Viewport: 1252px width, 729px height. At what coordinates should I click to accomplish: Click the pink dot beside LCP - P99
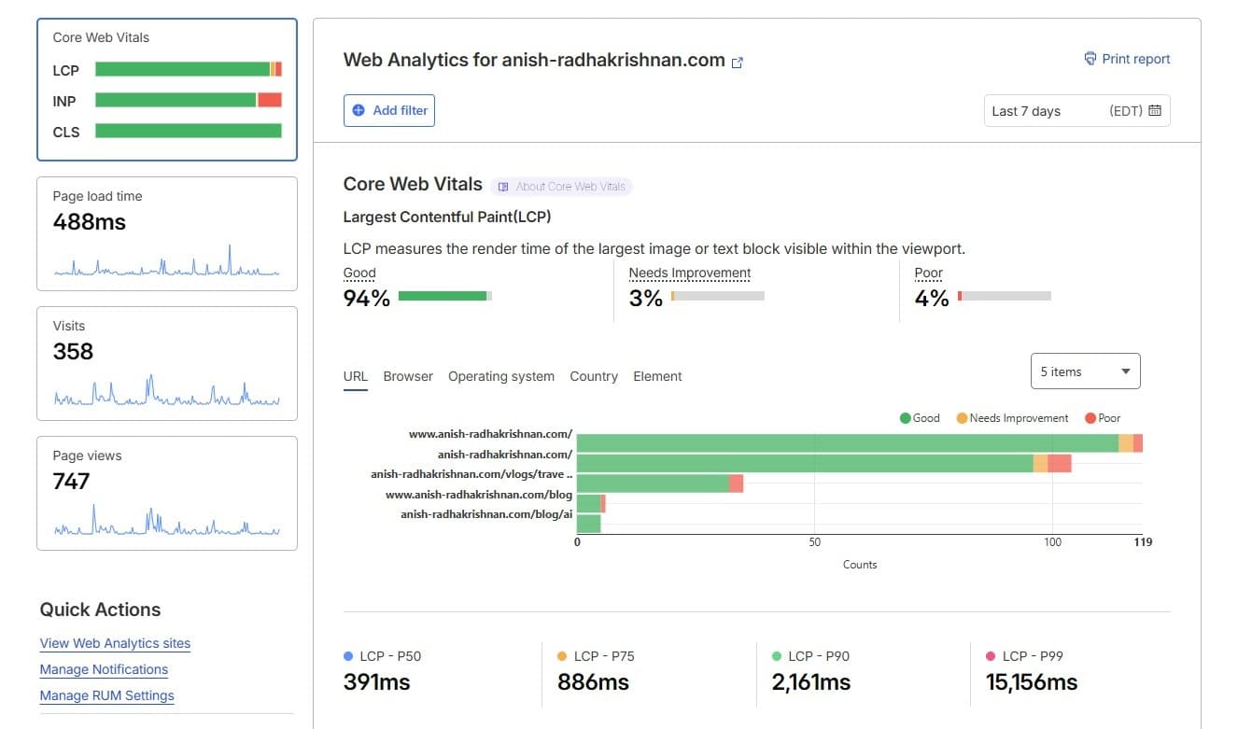pyautogui.click(x=991, y=656)
